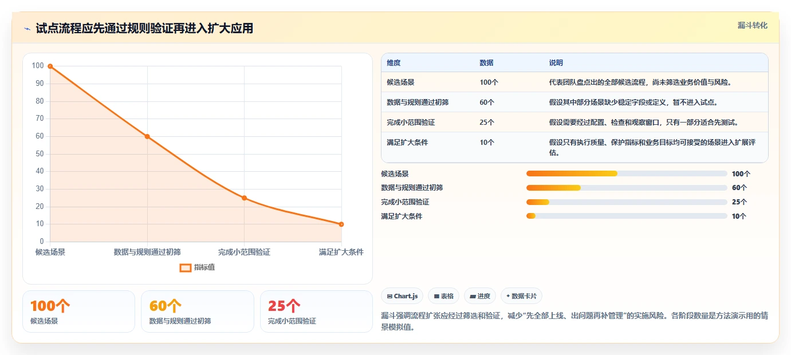Click table cell 候选场景 in 维度 column
This screenshot has width=791, height=355.
(x=400, y=82)
